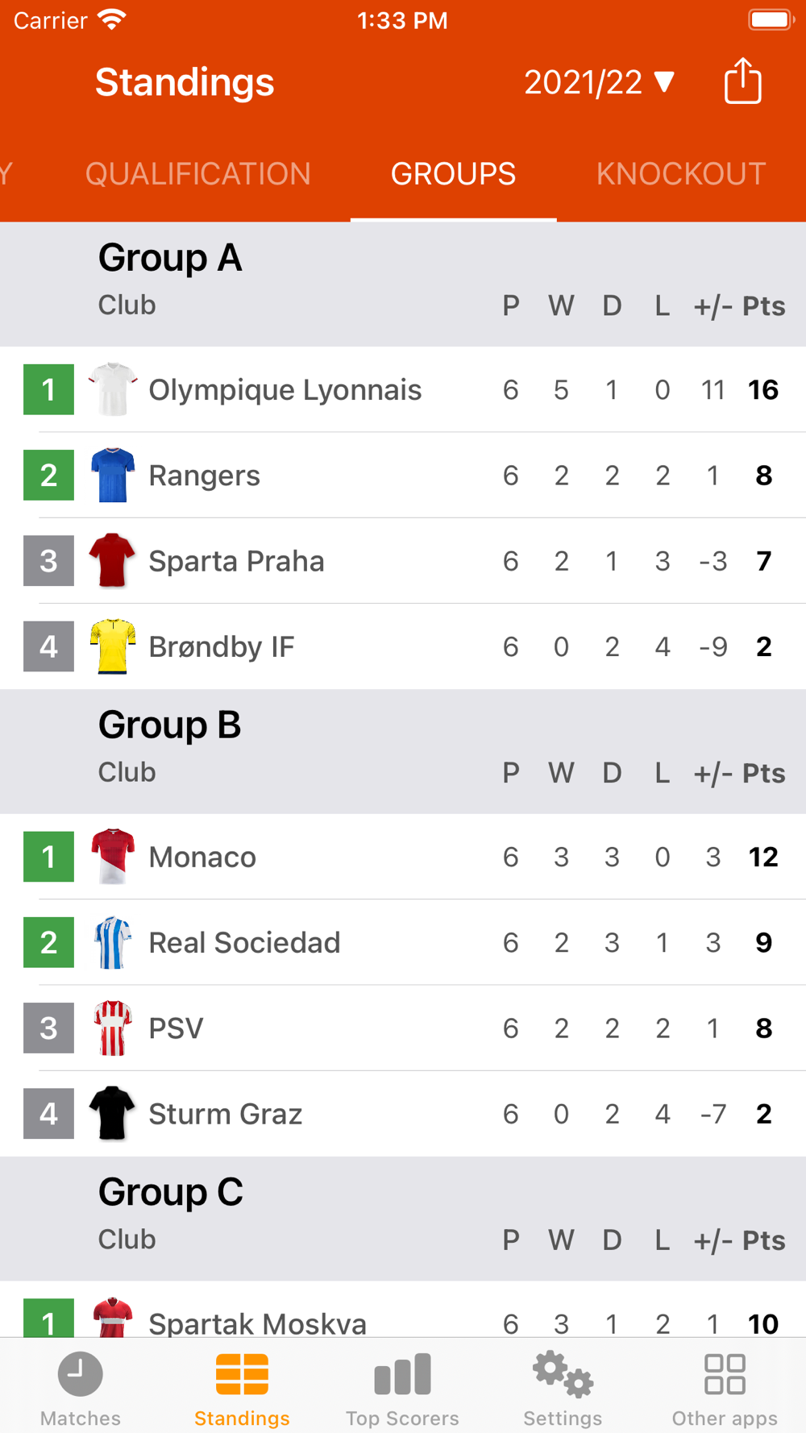Screen dimensions: 806x1433
Task: Tap the Group B header
Action: [169, 725]
